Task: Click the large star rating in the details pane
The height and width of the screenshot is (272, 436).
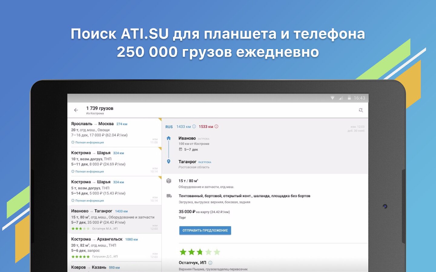Action: tap(200, 252)
